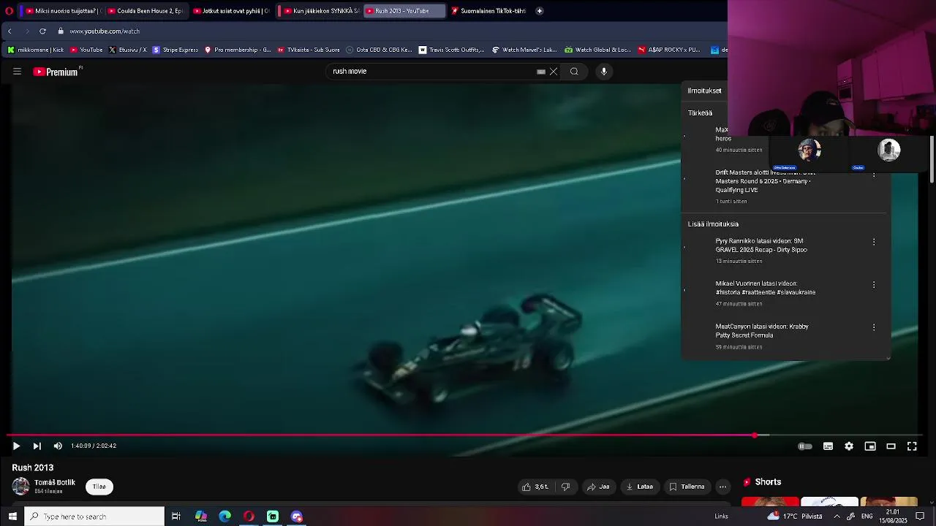The image size is (936, 526).
Task: Select the 'Rush 2013 - YouTube' tab
Action: click(x=404, y=11)
